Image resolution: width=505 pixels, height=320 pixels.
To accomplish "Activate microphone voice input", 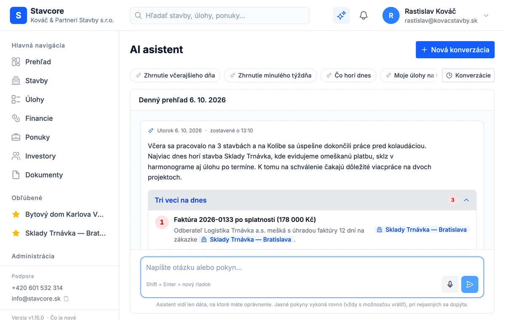I will pos(450,285).
